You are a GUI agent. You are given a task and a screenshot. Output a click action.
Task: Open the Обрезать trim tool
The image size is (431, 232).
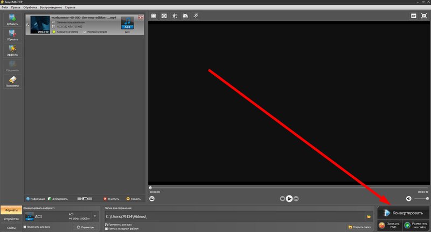point(12,35)
